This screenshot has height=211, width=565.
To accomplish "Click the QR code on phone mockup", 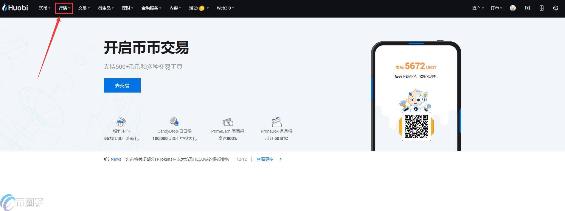I will click(x=416, y=126).
